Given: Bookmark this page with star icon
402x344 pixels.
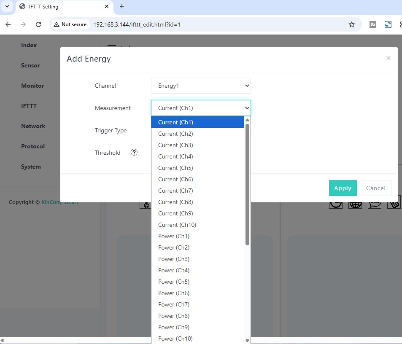Looking at the screenshot, I should click(351, 24).
